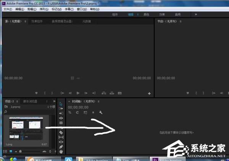The height and width of the screenshot is (161, 229).
Task: Open the Sequence menu
Action: 44,9
